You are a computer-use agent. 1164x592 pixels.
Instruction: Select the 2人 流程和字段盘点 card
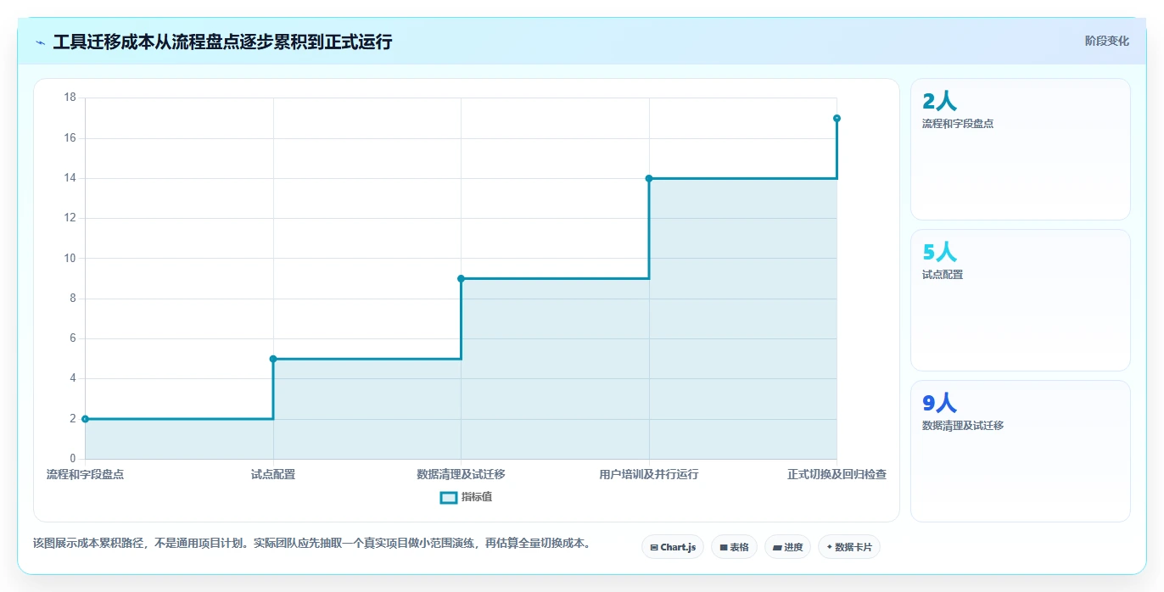tap(1020, 149)
